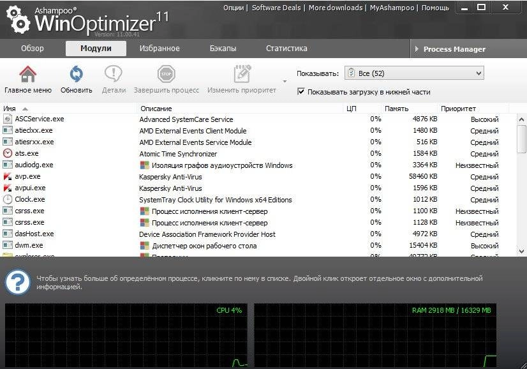527x369 pixels.
Task: Click the Высокий priority of ASCService.exe
Action: (485, 119)
